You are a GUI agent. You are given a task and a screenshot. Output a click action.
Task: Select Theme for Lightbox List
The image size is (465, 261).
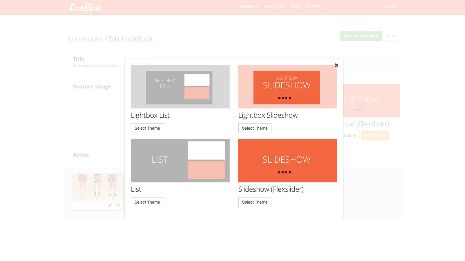147,128
